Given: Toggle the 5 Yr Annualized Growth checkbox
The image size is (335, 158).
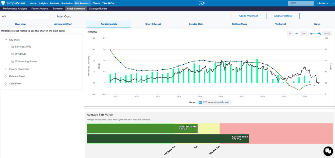Looking at the screenshot, I should [x=201, y=102].
